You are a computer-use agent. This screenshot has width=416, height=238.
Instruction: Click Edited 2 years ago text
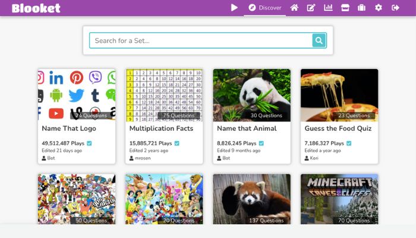pyautogui.click(x=149, y=151)
